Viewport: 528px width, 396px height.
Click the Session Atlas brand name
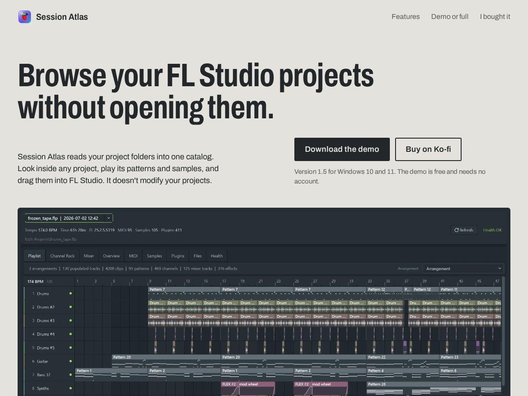(62, 17)
